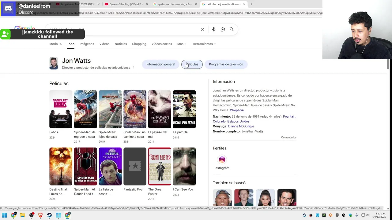The width and height of the screenshot is (392, 220).
Task: Launch Brave browser from the taskbar
Action: (40, 215)
